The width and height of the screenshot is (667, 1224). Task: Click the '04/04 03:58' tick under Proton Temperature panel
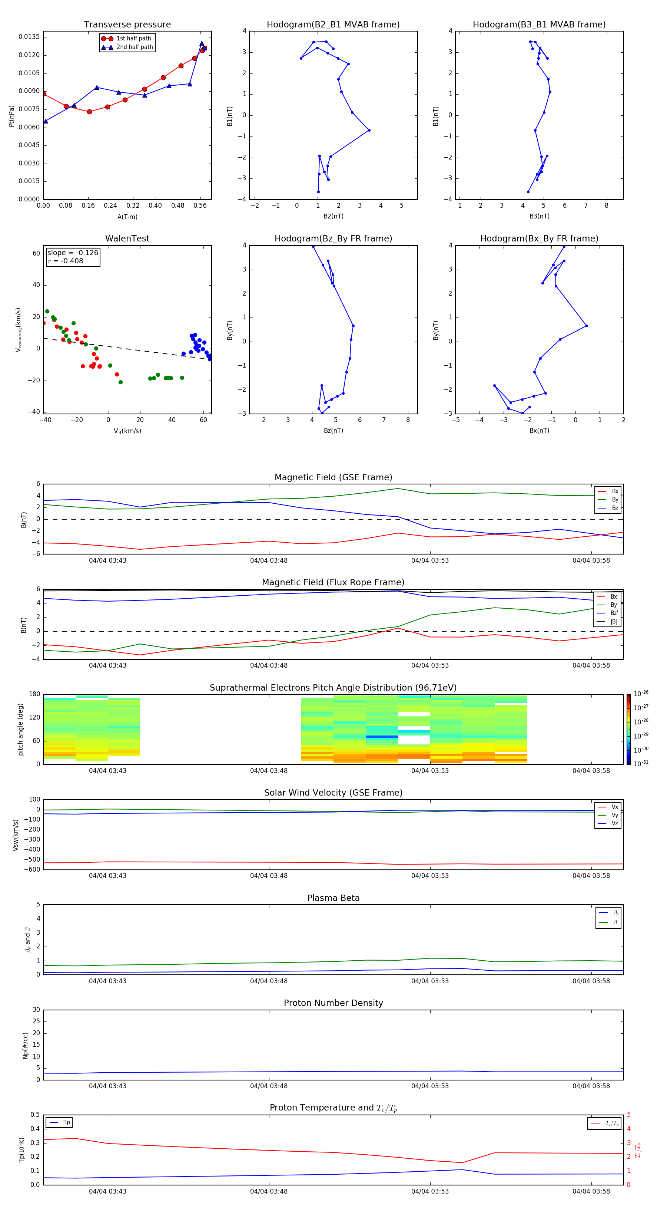click(591, 1191)
